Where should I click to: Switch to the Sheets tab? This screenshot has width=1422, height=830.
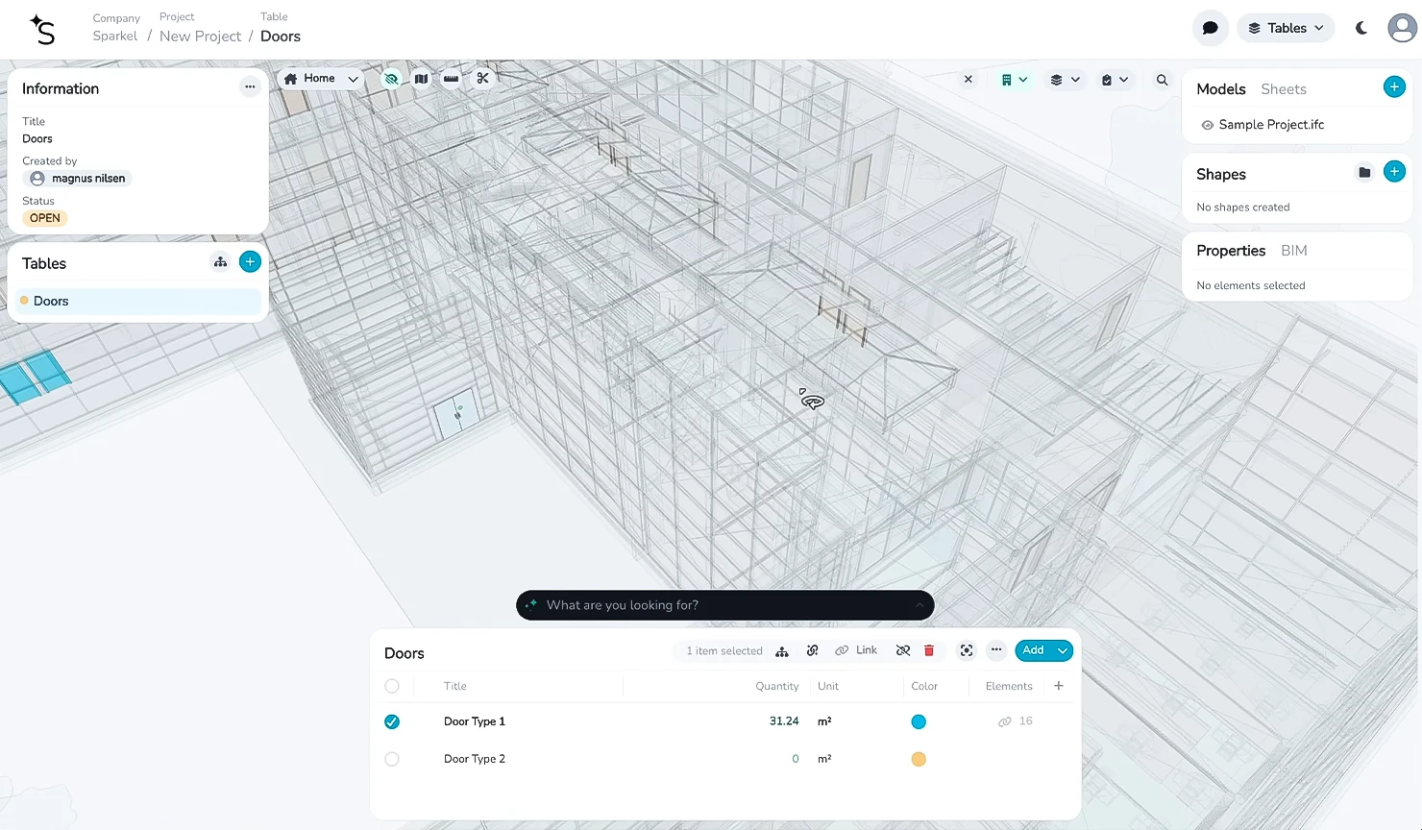[1283, 89]
